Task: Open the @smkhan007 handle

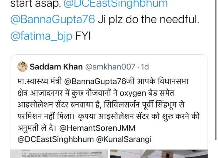Action: [x=110, y=67]
